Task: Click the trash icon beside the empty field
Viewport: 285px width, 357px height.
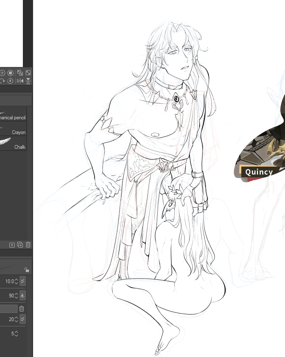Action: (22, 309)
